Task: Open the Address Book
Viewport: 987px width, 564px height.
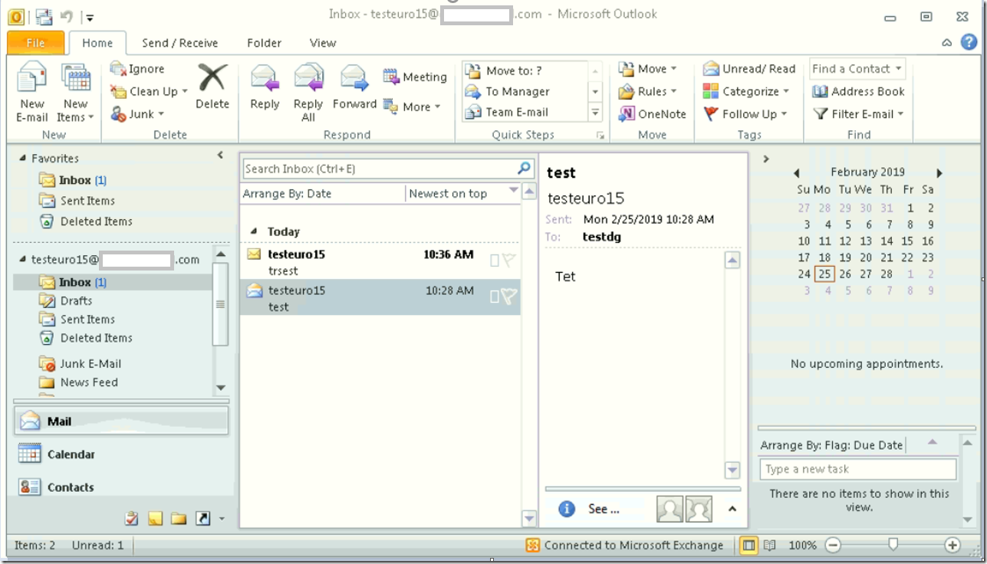Action: [x=858, y=91]
